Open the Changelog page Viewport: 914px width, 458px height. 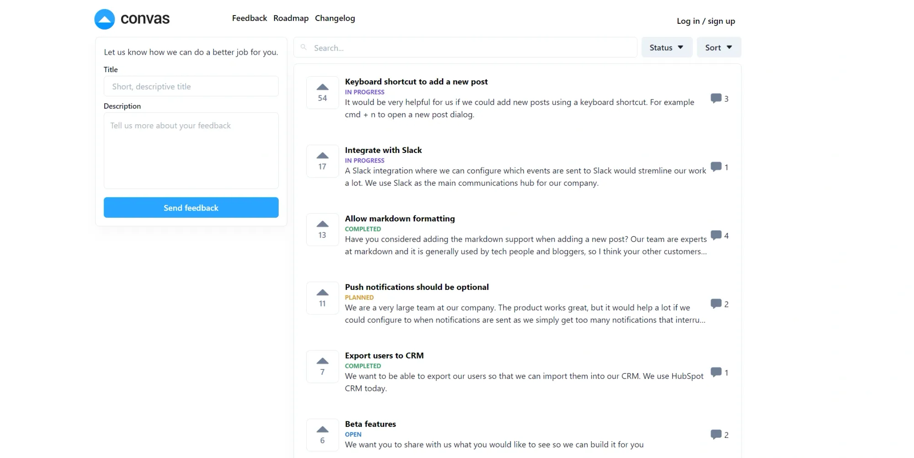pos(335,18)
